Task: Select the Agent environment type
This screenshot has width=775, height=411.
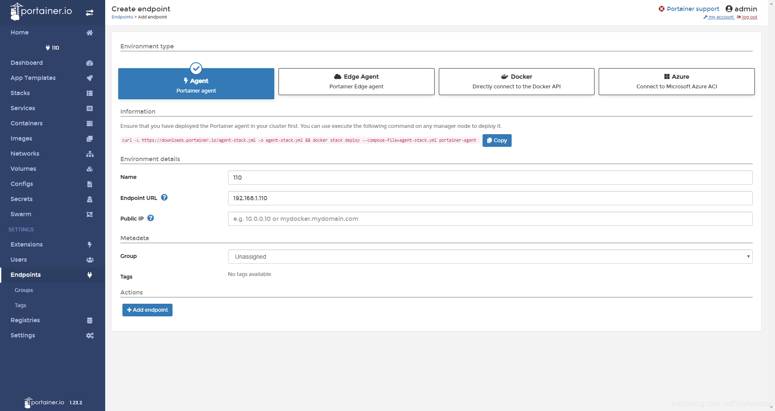Action: (196, 84)
